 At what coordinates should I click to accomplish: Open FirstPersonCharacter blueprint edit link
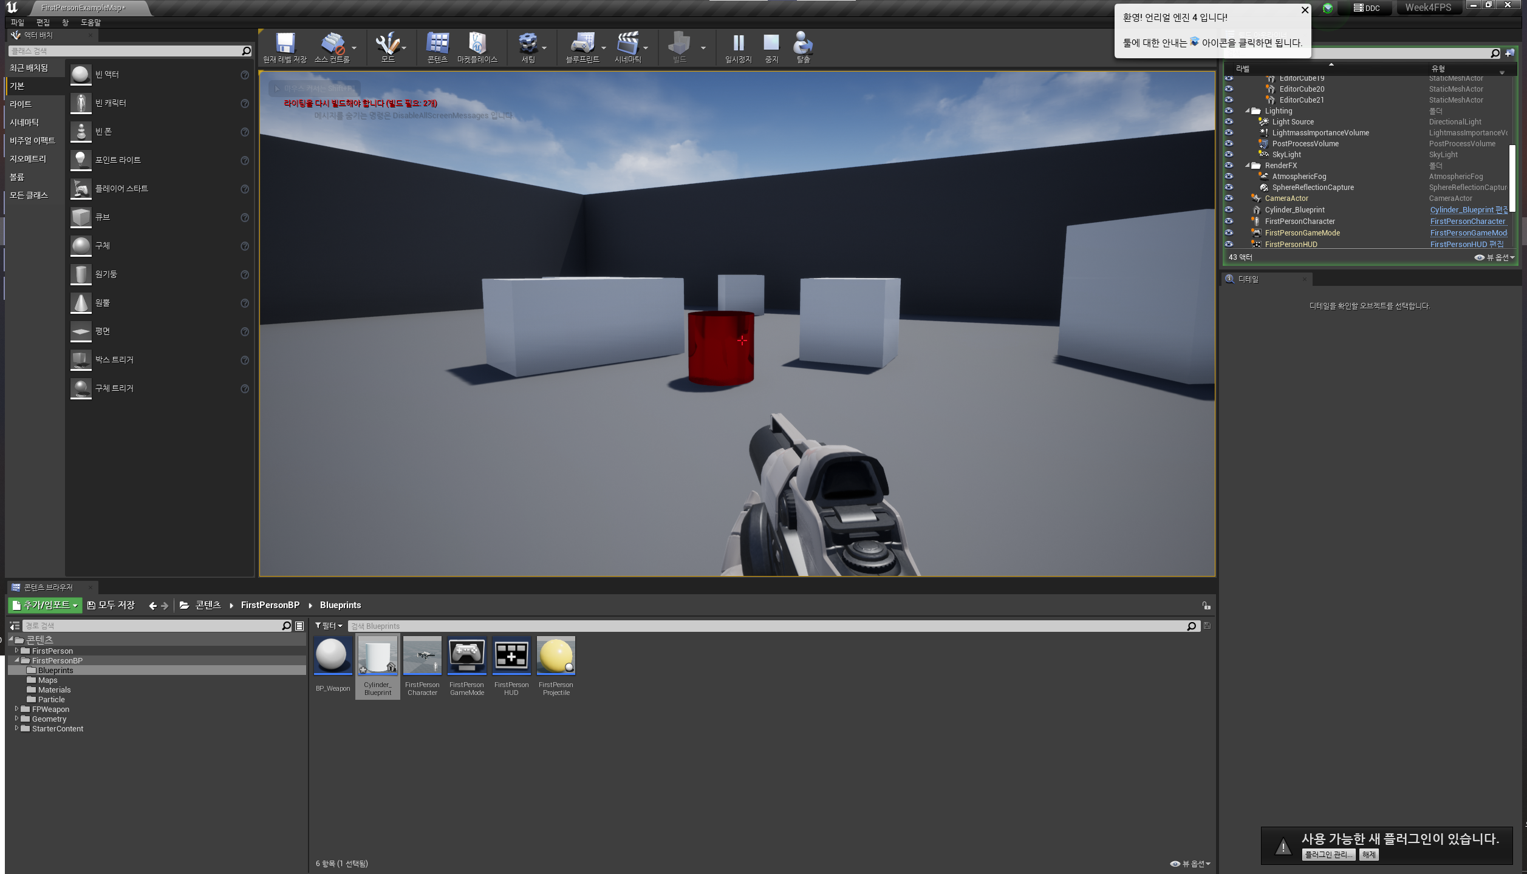1467,222
